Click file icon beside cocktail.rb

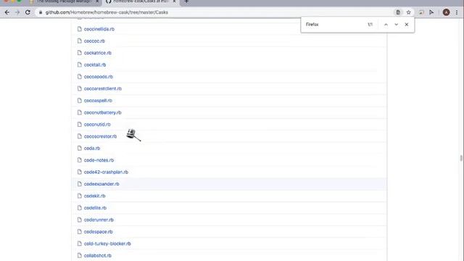(x=79, y=65)
